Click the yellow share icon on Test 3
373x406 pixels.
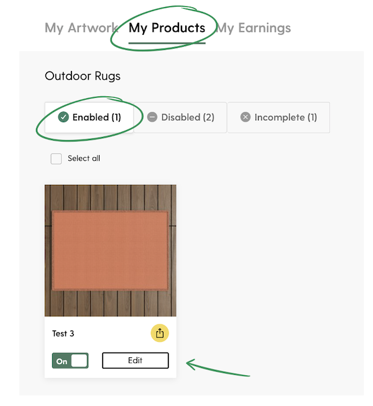pyautogui.click(x=160, y=333)
